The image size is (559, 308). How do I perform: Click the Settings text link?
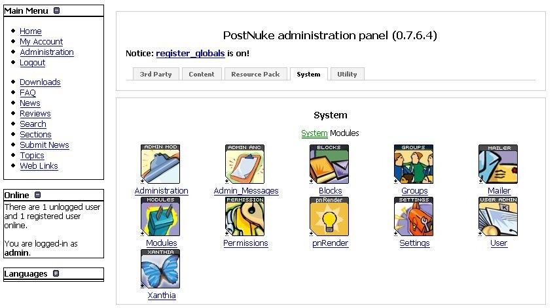tap(414, 243)
